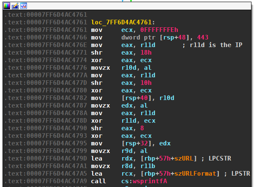Click the [rsp+32] memory operand

point(136,143)
